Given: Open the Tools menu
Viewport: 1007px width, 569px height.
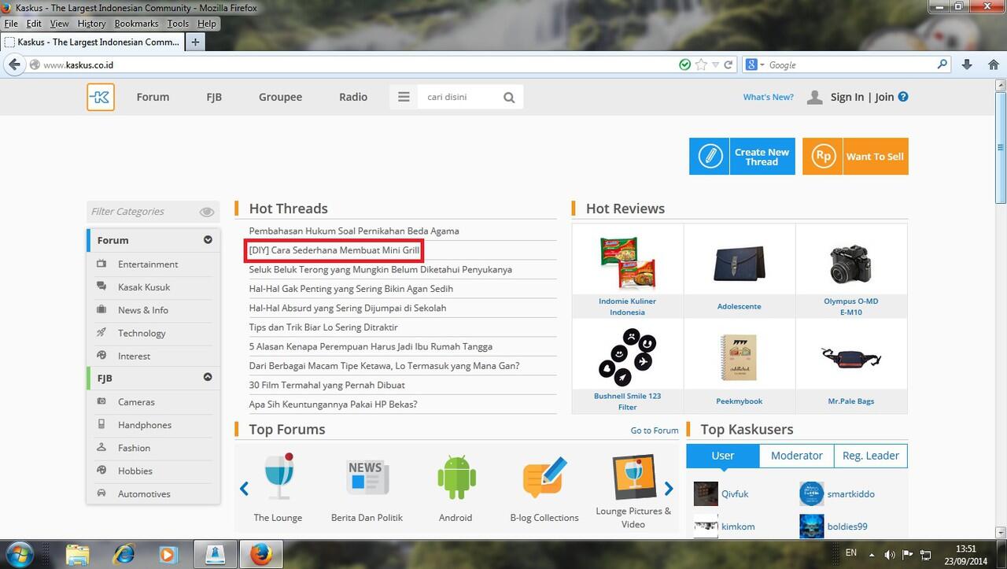Looking at the screenshot, I should tap(178, 24).
